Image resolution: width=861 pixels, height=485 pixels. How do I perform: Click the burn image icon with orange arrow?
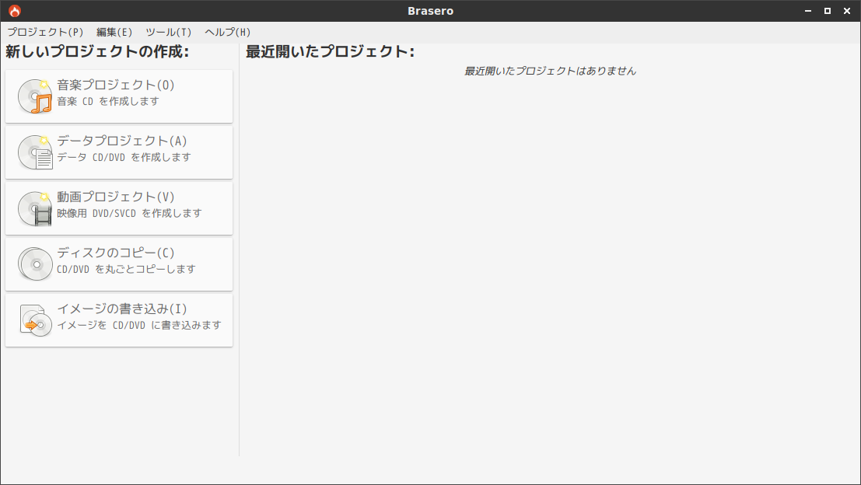(35, 320)
